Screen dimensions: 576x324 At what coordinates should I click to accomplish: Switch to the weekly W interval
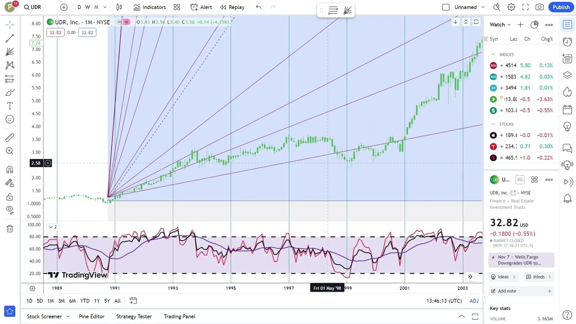(x=88, y=7)
